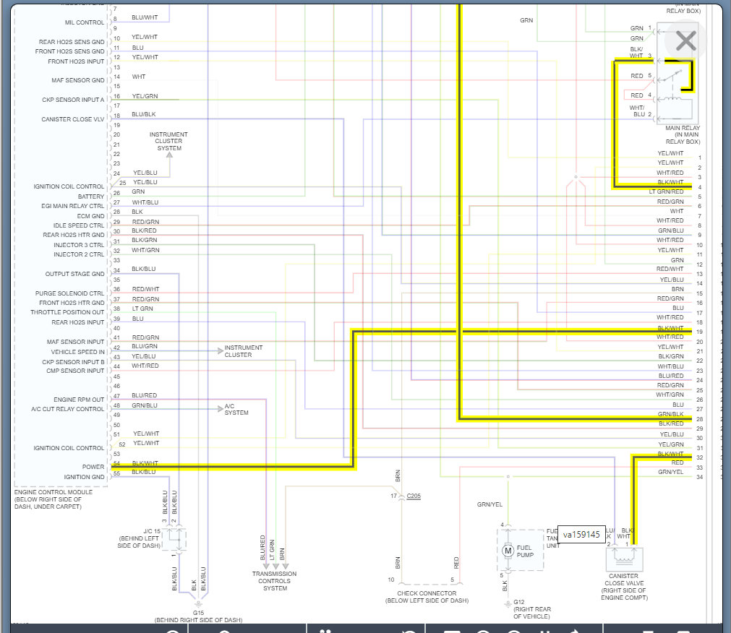Select the RED/GRN wire at MAF Sensor Input

point(145,337)
